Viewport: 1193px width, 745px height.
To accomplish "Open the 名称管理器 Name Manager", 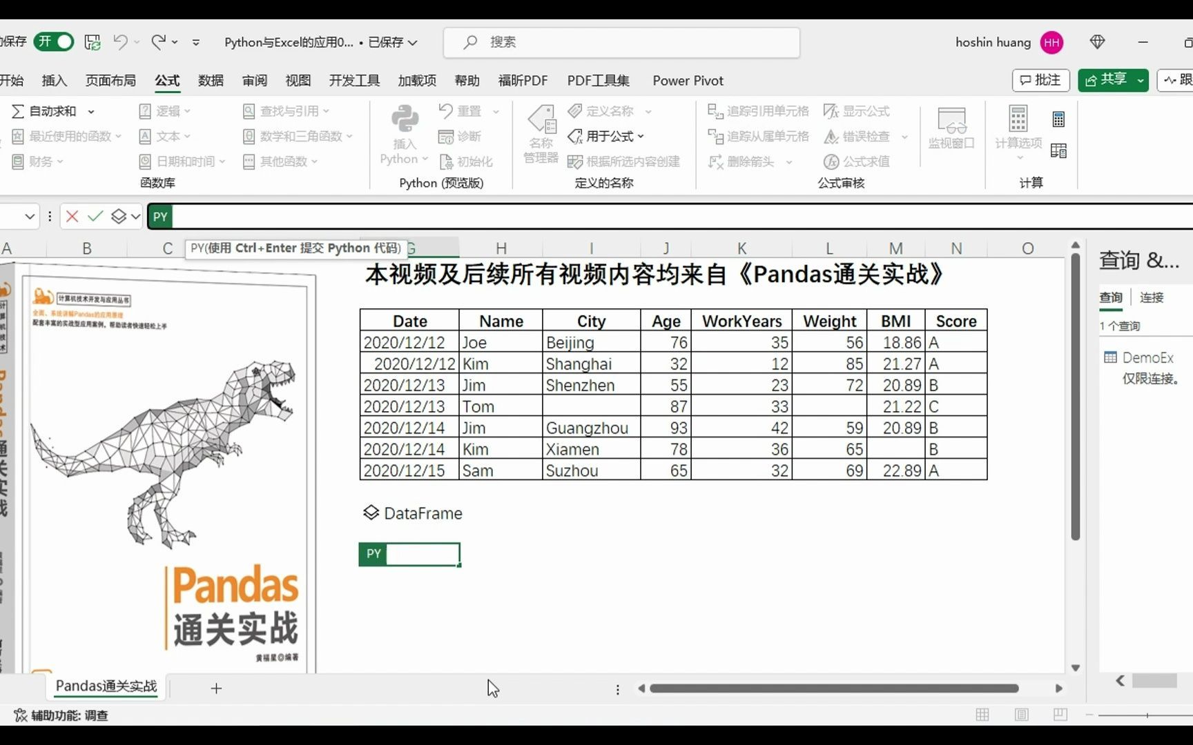I will click(541, 135).
